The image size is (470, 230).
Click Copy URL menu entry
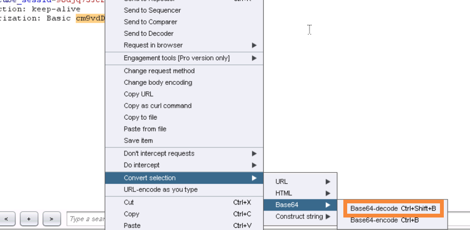[x=139, y=94]
